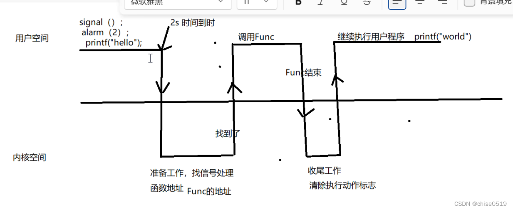Image resolution: width=513 pixels, height=210 pixels.
Task: Click the 收尾工作 text
Action: click(325, 170)
